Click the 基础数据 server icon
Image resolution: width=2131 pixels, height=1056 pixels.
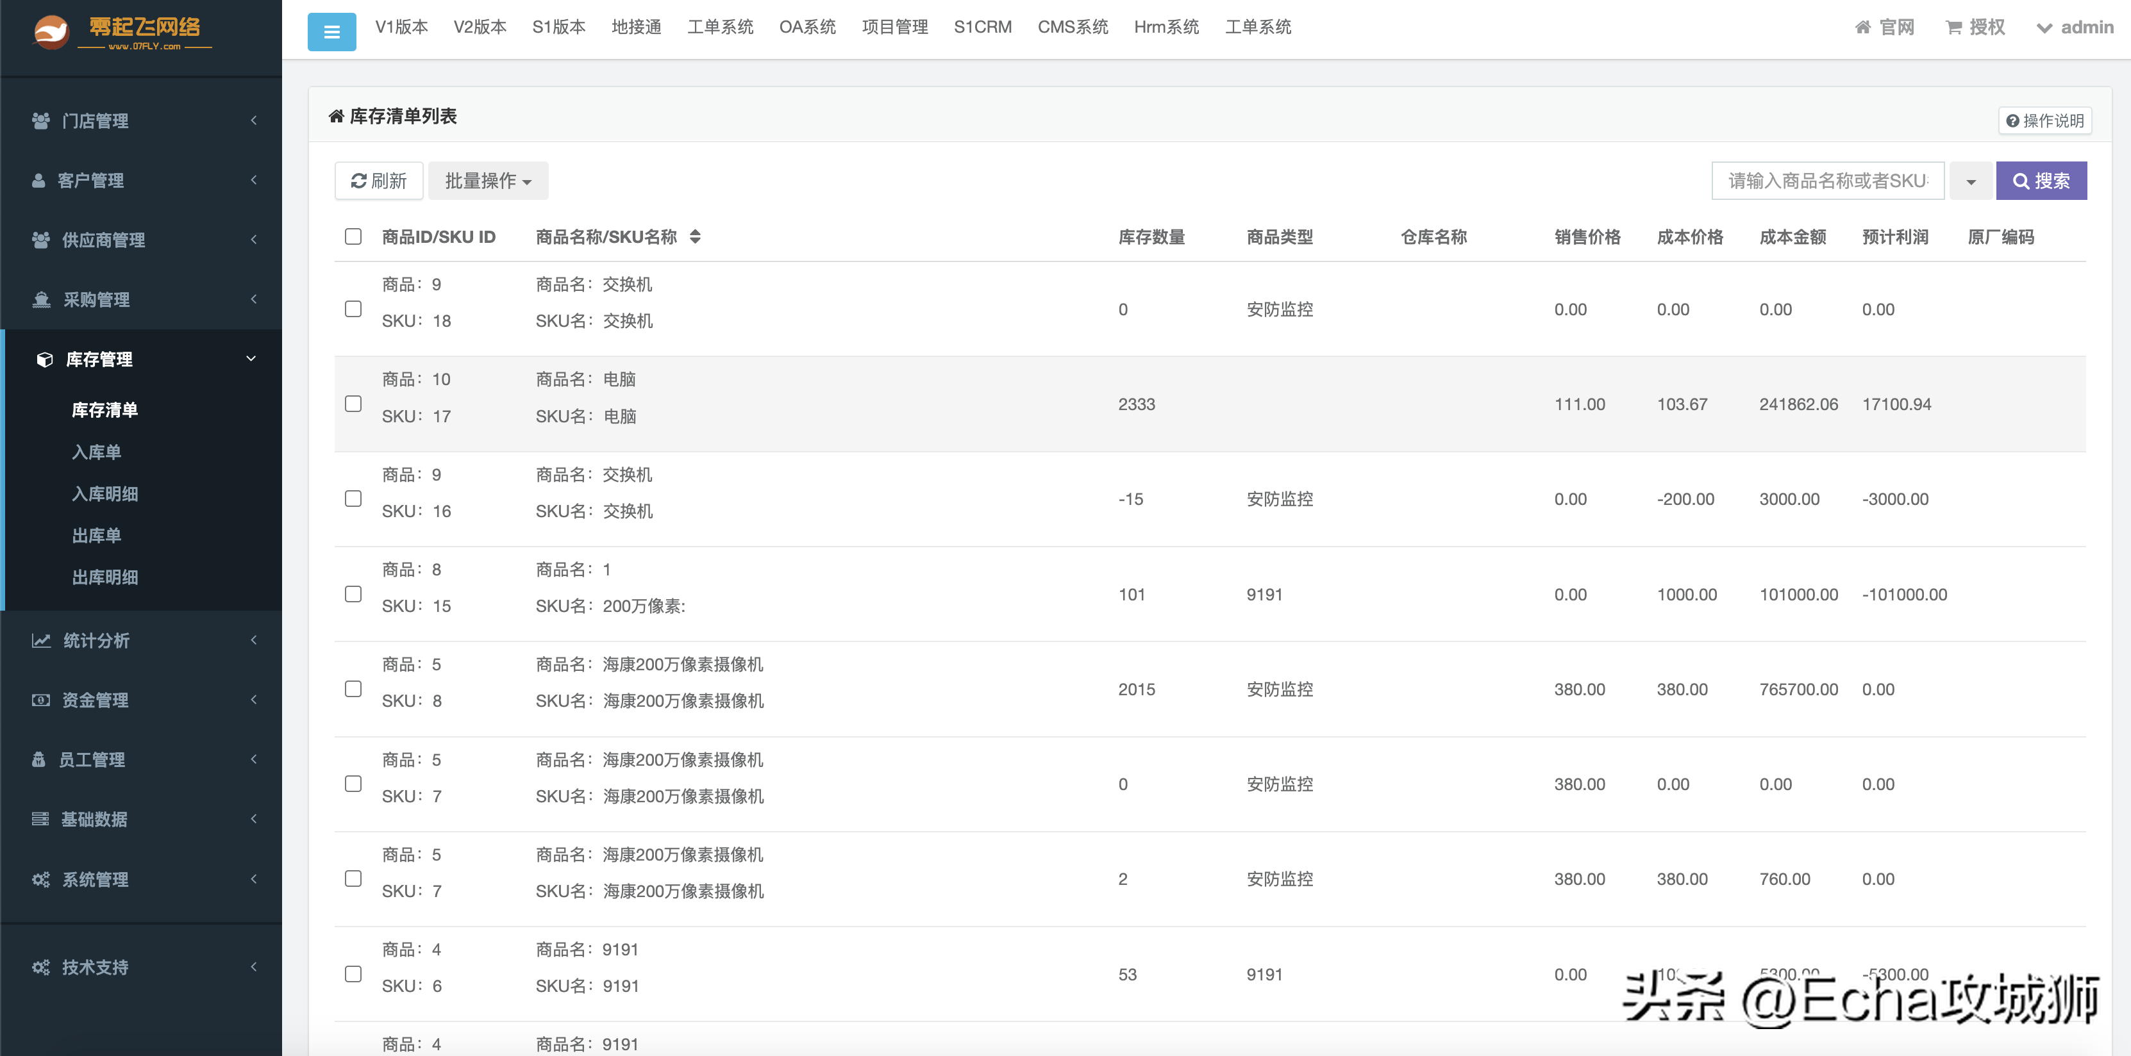(x=40, y=819)
